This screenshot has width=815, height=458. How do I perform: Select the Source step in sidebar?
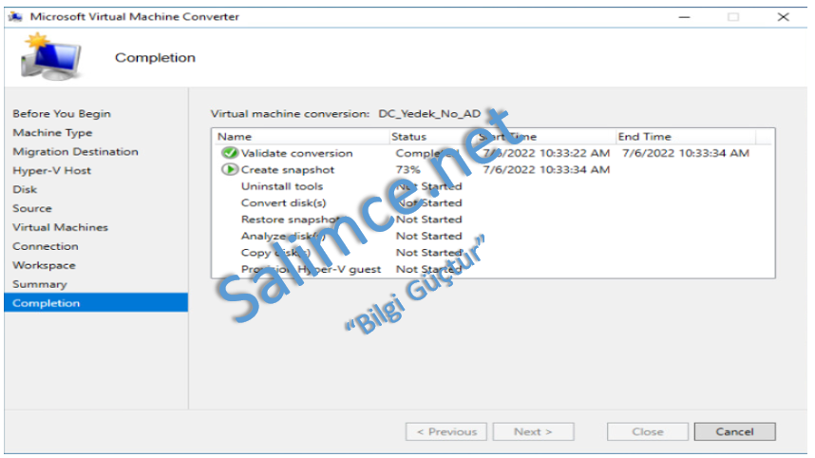32,209
